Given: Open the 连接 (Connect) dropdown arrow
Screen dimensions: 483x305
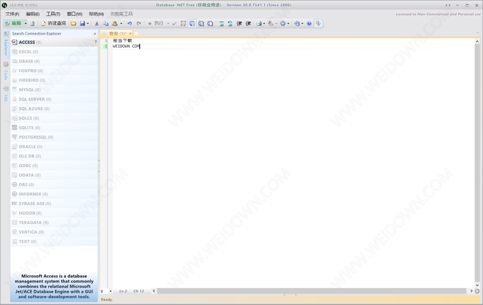Looking at the screenshot, I should pos(26,24).
